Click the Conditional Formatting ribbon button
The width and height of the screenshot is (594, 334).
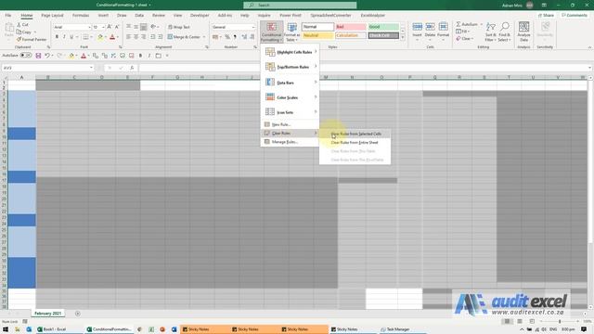pos(271,32)
